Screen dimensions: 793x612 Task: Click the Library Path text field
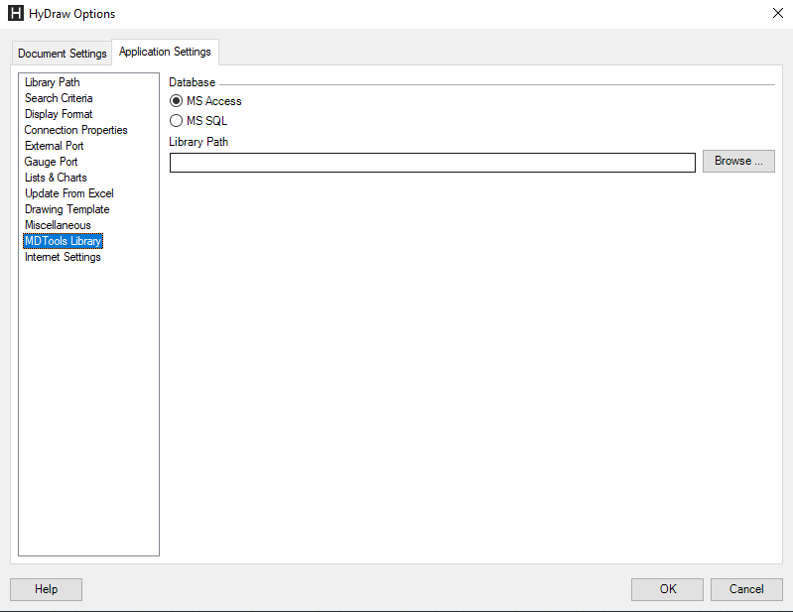pyautogui.click(x=433, y=163)
